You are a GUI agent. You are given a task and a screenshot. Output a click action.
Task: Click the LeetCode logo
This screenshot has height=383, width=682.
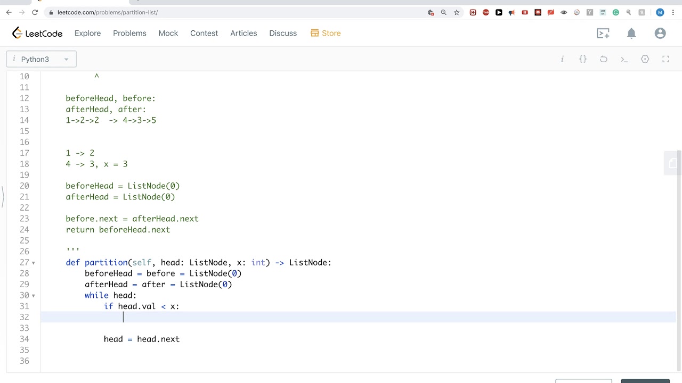click(x=37, y=34)
